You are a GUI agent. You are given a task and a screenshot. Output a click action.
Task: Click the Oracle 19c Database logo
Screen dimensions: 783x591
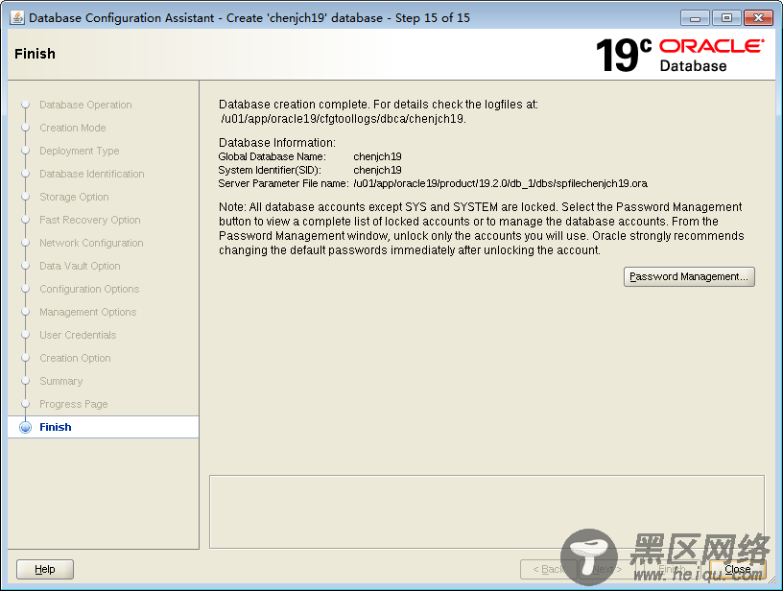(x=680, y=55)
